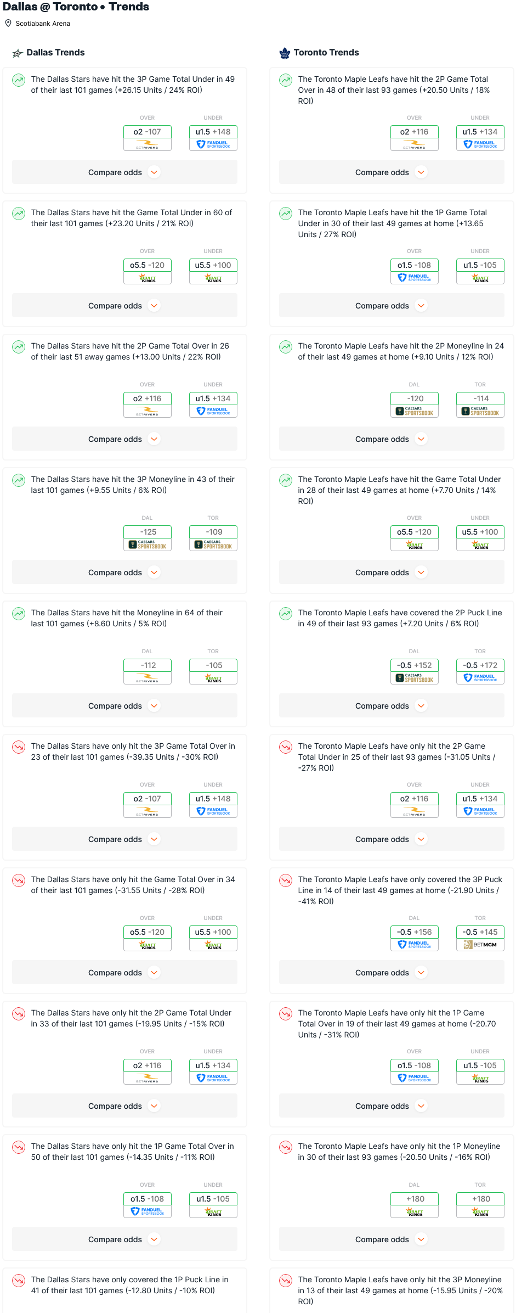Click BetRivers -112 Dallas moneyline odds
The image size is (516, 1313).
pos(148,671)
